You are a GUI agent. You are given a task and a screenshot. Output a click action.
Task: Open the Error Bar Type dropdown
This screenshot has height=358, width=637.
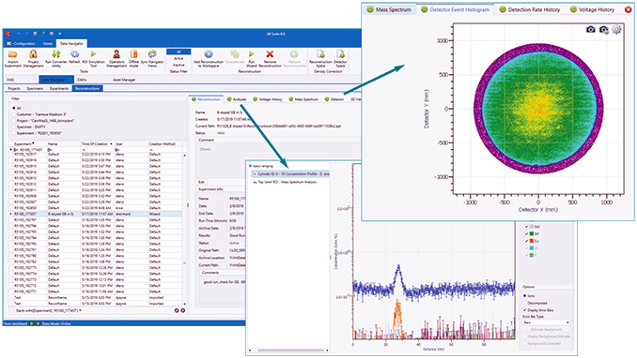546,322
